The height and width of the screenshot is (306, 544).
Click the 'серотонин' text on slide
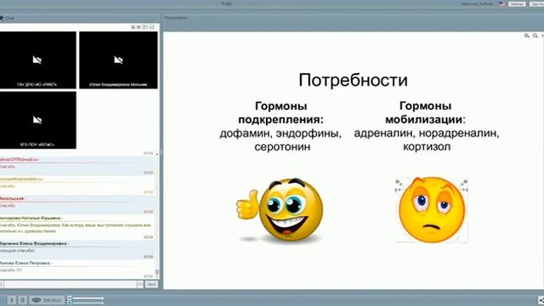tap(282, 147)
